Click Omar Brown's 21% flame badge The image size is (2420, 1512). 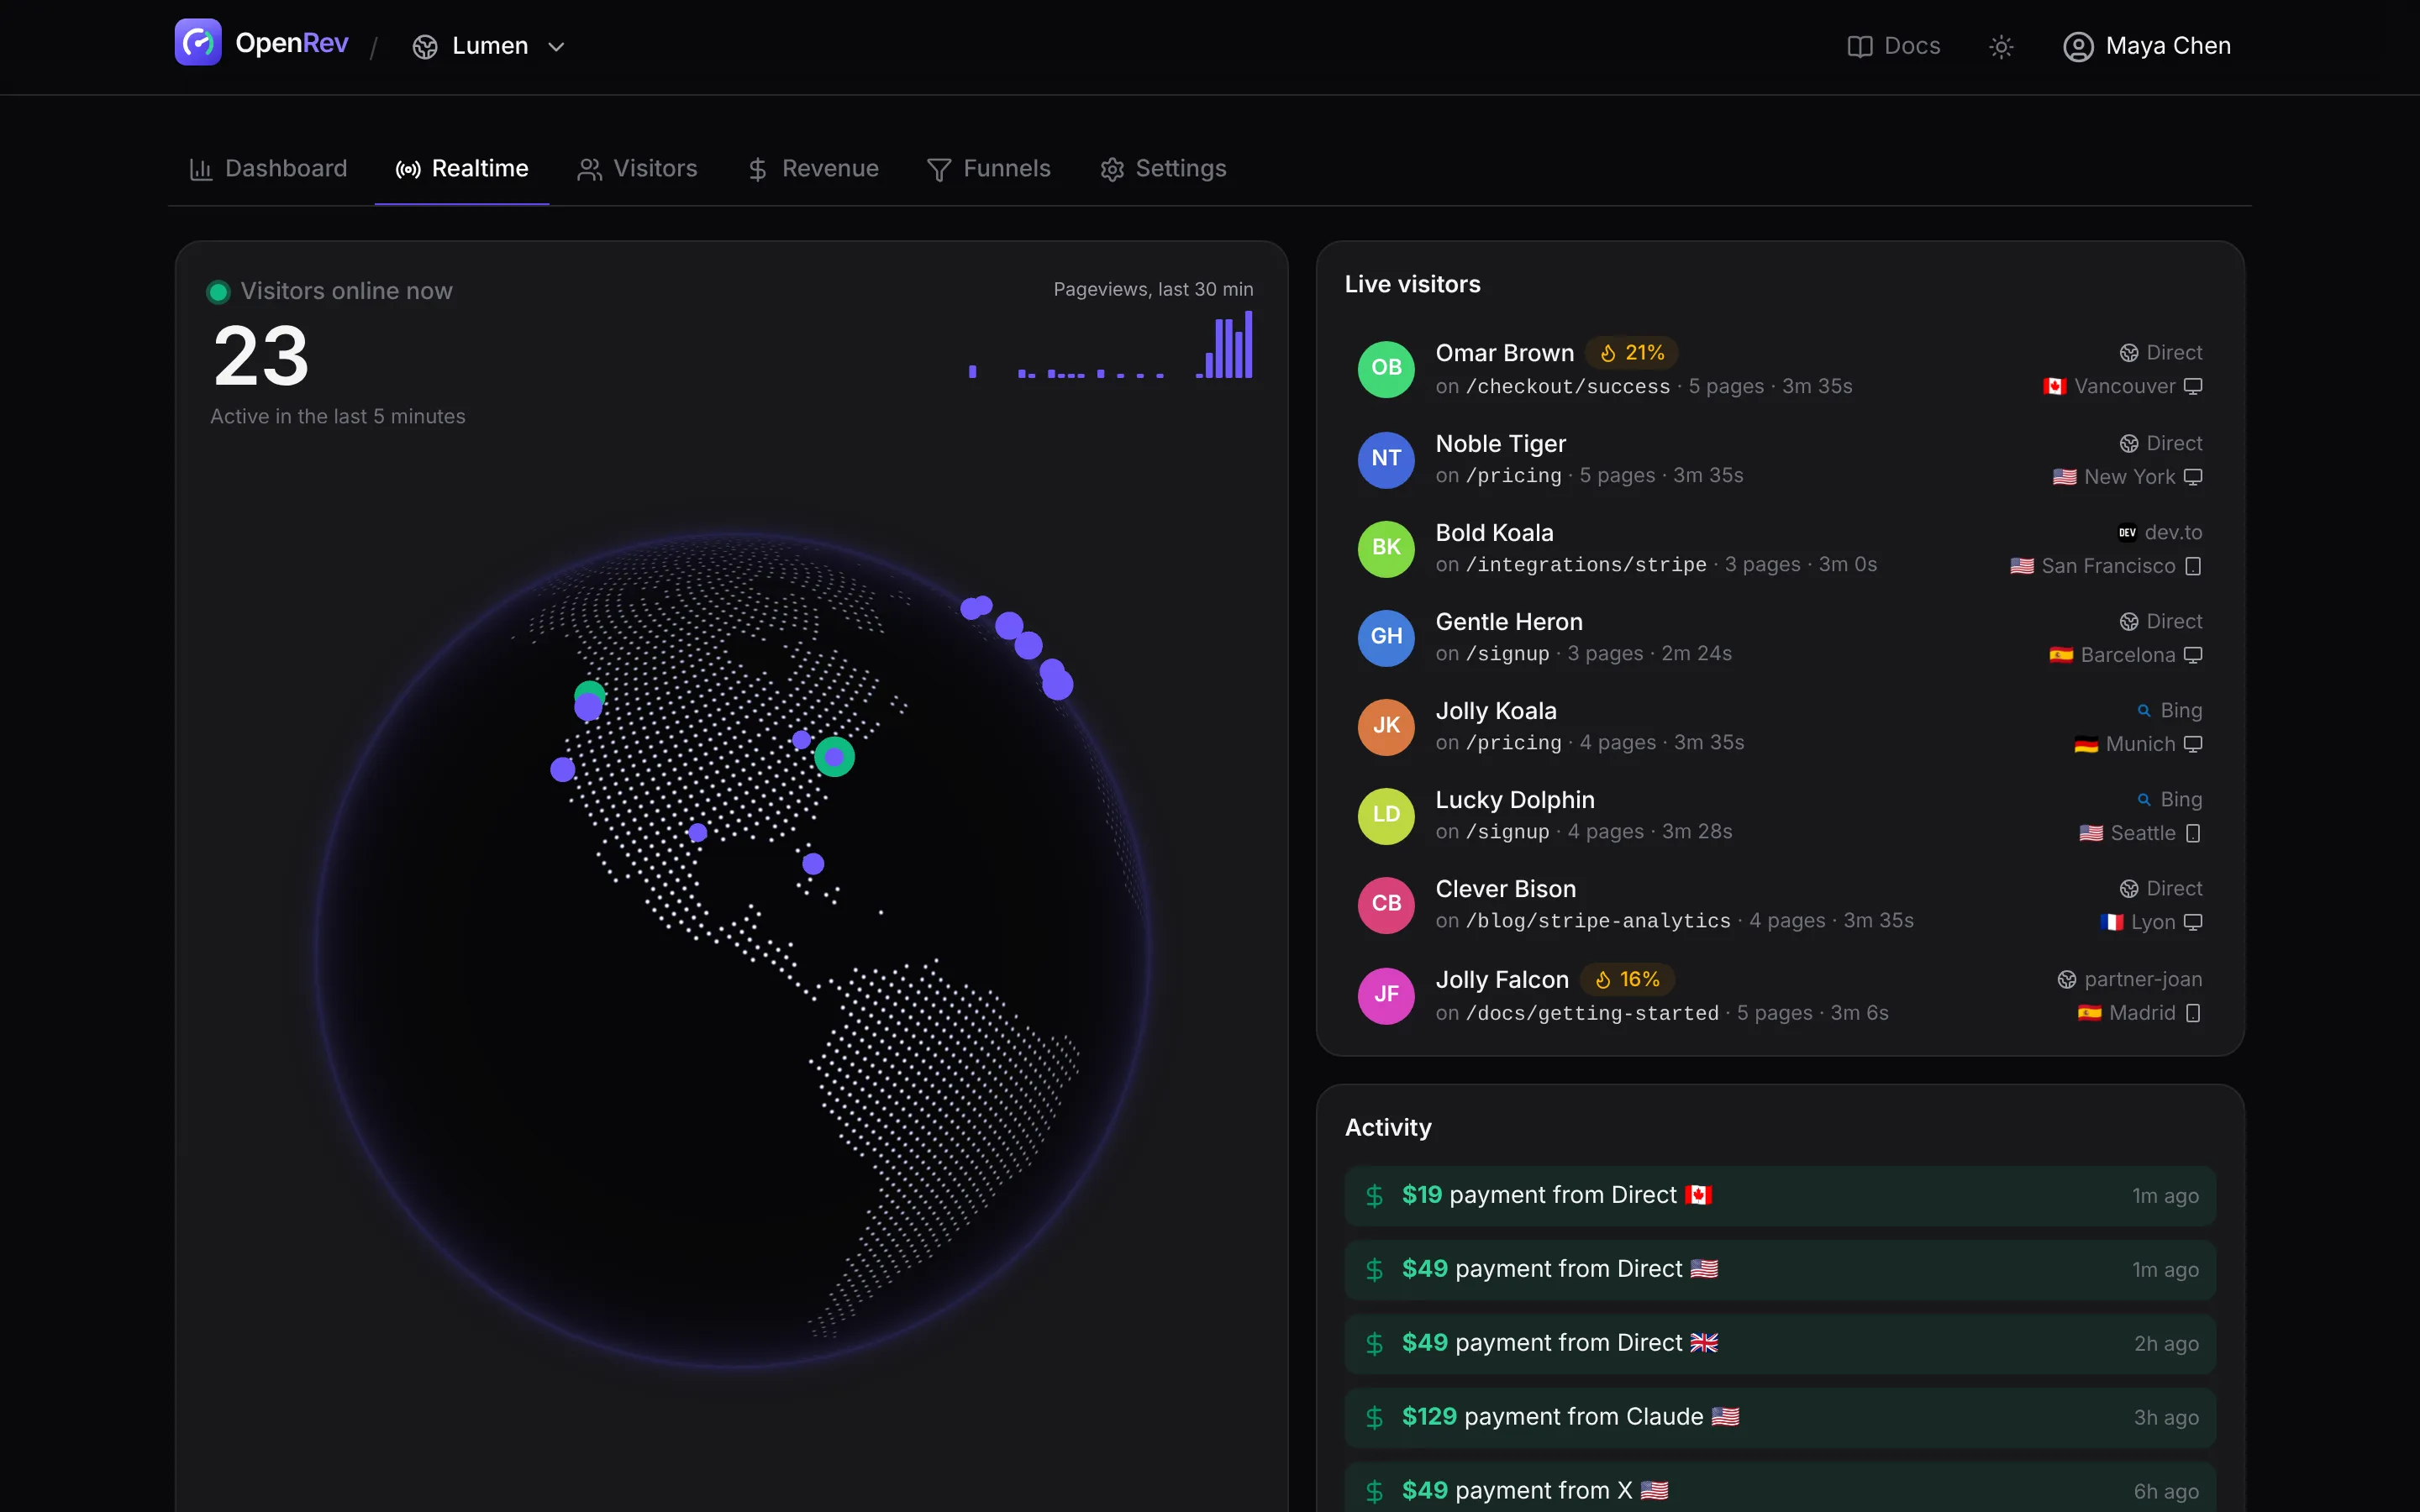(x=1632, y=353)
